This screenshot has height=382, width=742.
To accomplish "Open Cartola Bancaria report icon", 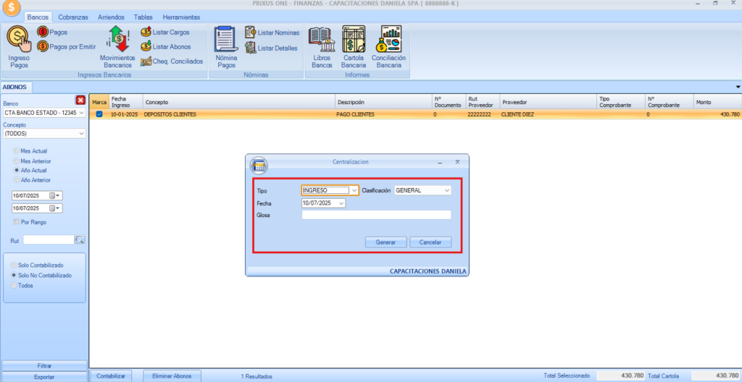I will (x=354, y=39).
